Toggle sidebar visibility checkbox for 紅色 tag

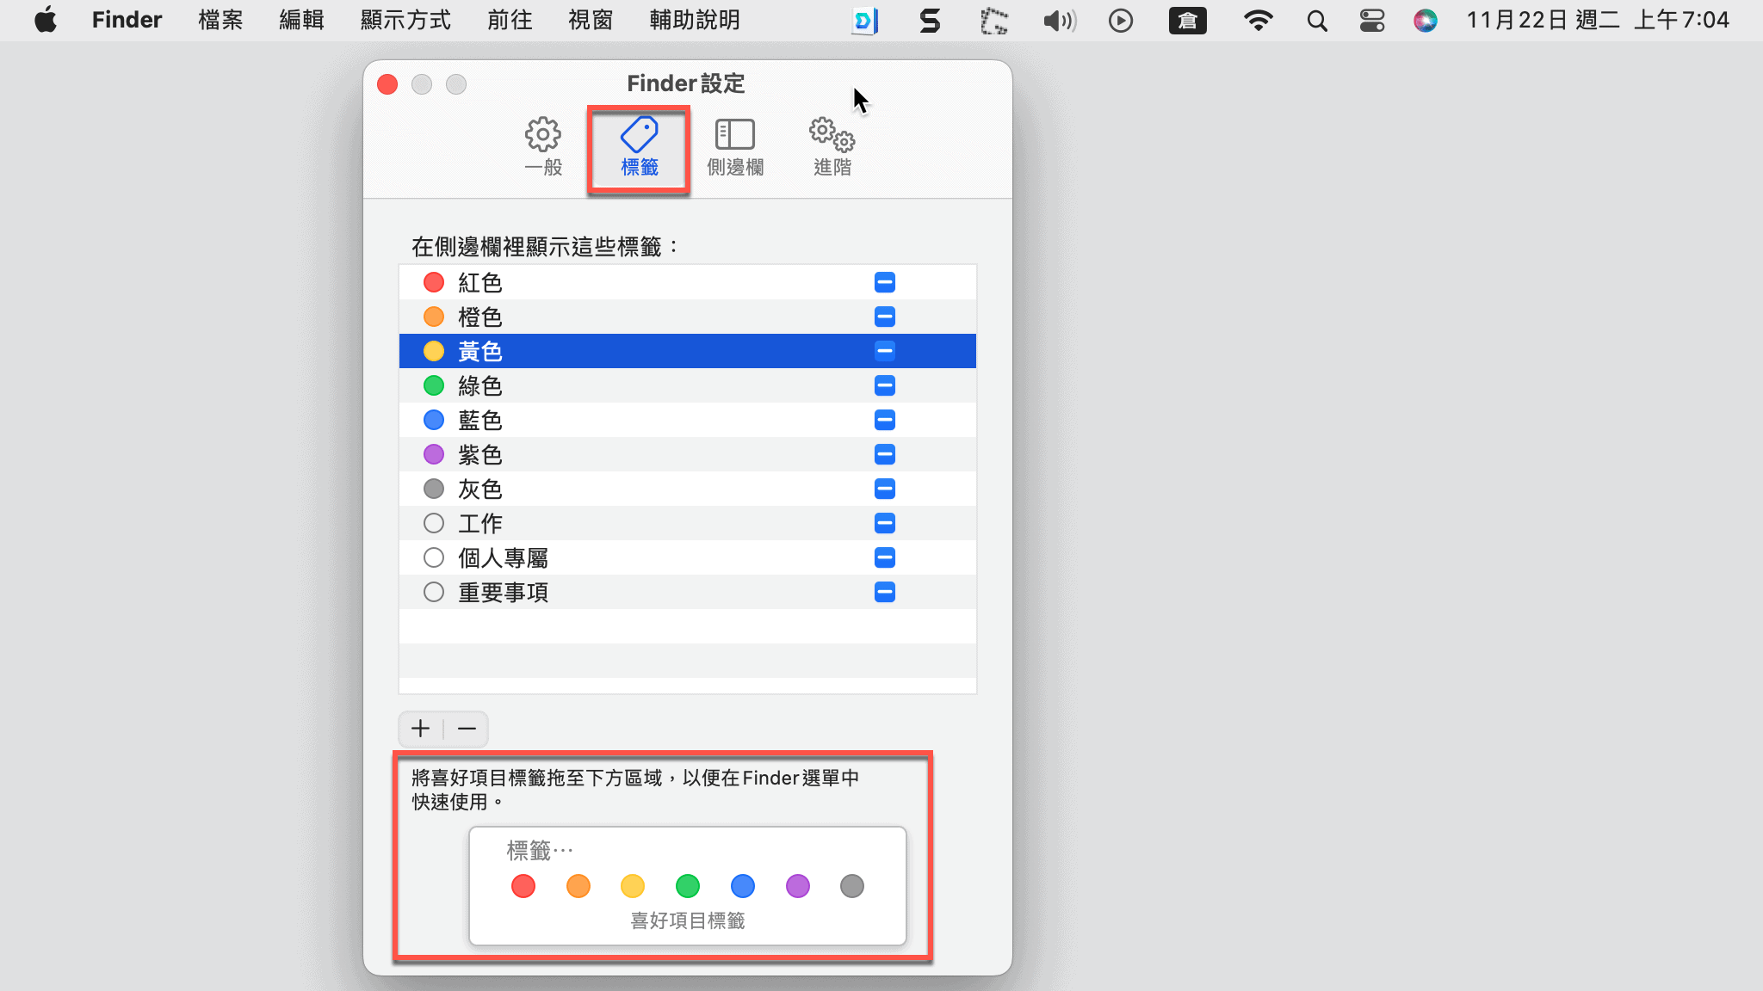(x=884, y=282)
